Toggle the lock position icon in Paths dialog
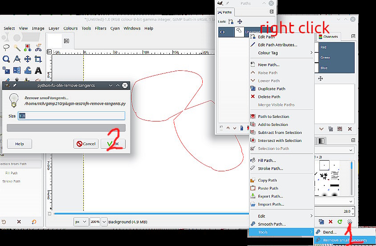 [240, 22]
